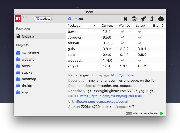This screenshot has height=133, width=180.
Task: Add a new Project
Action: (75, 19)
